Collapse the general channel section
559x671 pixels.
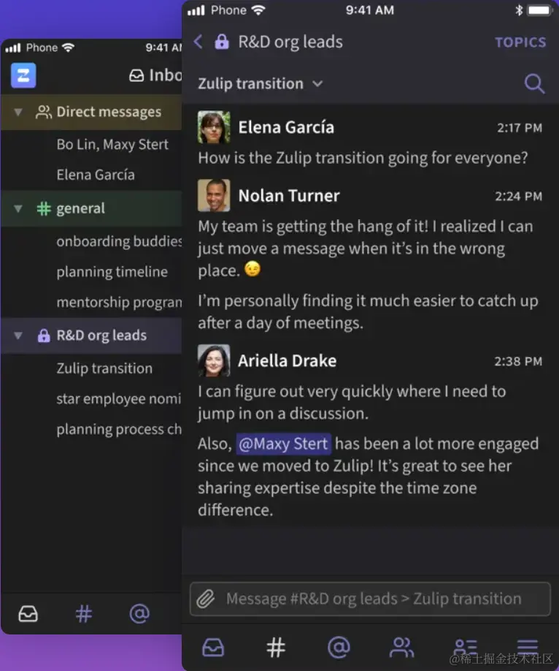tap(19, 208)
